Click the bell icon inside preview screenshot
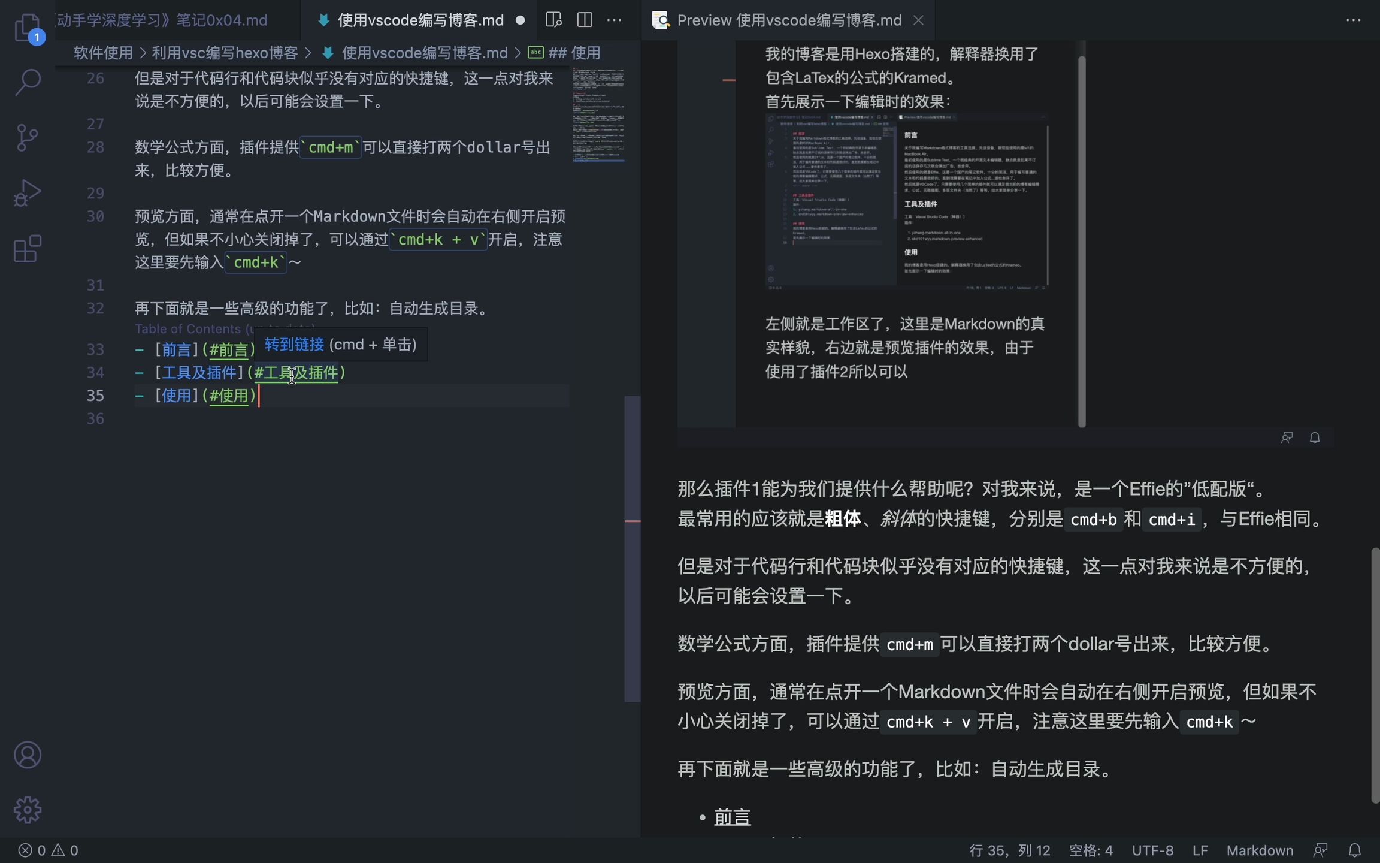This screenshot has width=1380, height=863. 1315,437
